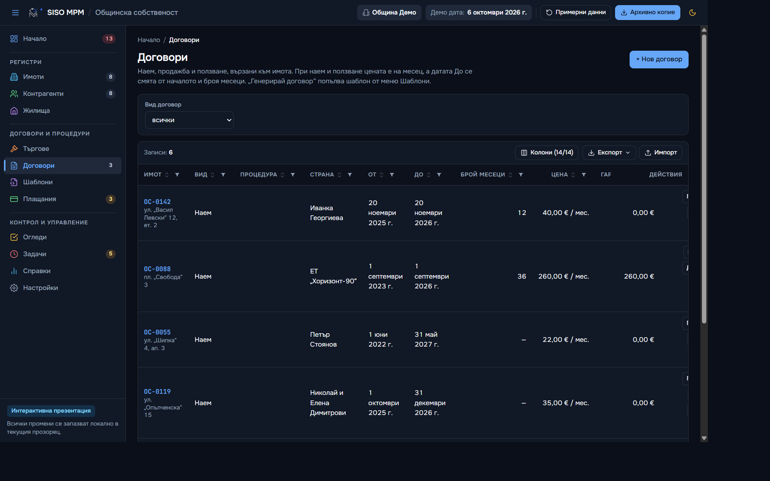The height and width of the screenshot is (481, 770).
Task: Open property link ОС-0119
Action: [x=157, y=391]
